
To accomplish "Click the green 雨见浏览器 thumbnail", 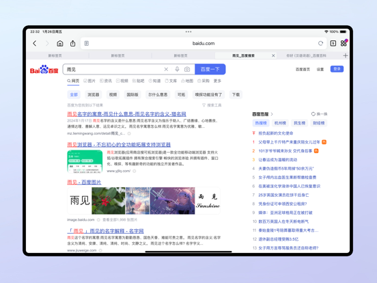I will (85, 161).
